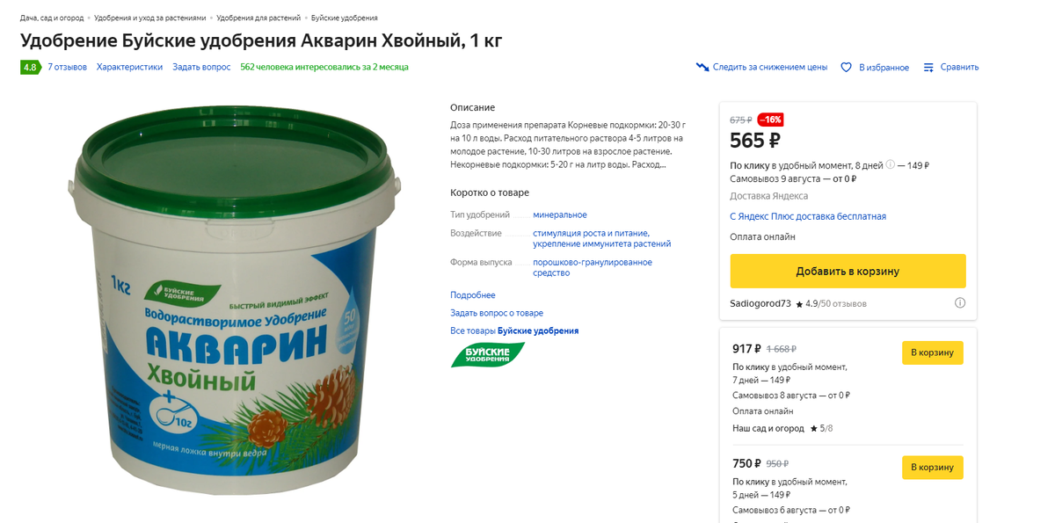Click the Sadiogorod73 seller rating star
1055x523 pixels.
[x=799, y=304]
